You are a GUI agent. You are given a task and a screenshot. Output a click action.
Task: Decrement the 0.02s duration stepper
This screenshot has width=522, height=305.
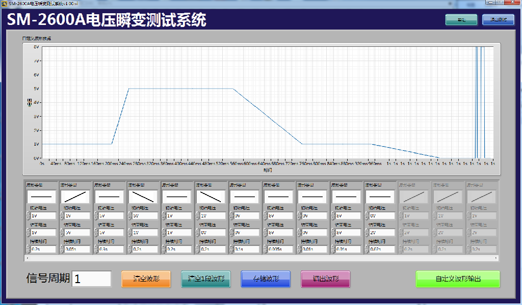pyautogui.click(x=367, y=251)
